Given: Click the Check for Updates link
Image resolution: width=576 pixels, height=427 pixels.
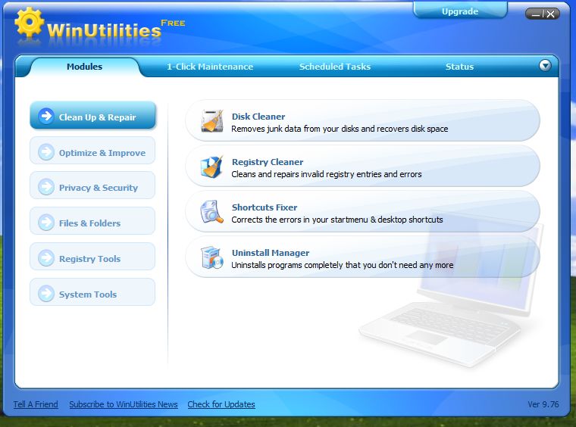Looking at the screenshot, I should pos(221,404).
